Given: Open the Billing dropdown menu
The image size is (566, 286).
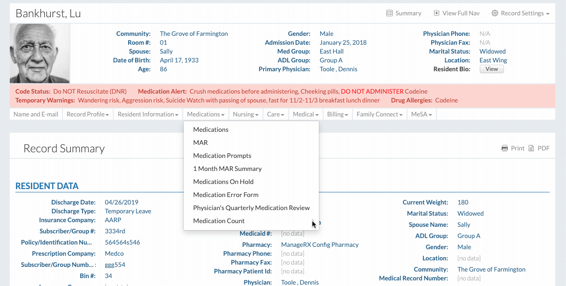Looking at the screenshot, I should (x=338, y=115).
